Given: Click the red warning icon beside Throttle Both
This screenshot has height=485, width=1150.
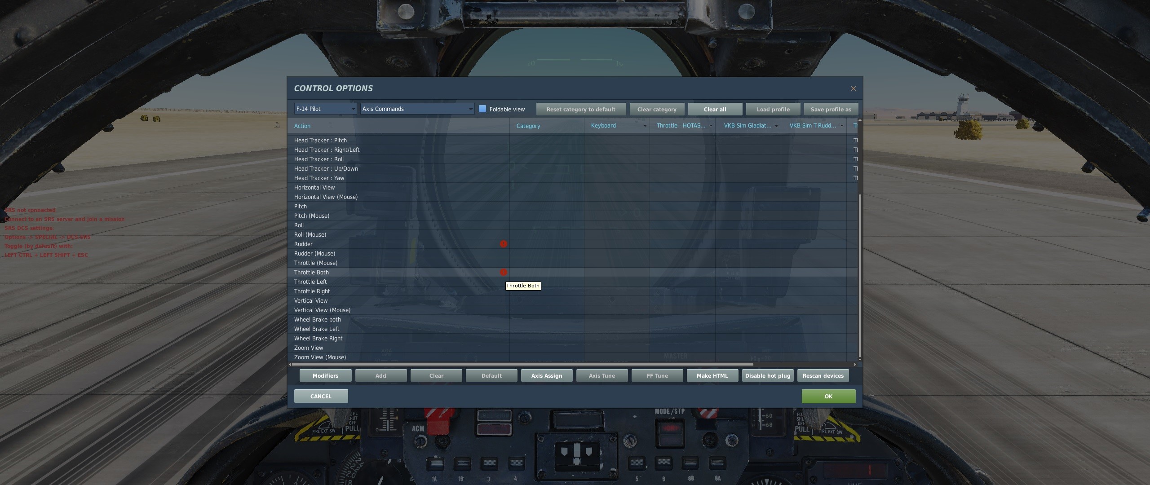Looking at the screenshot, I should pyautogui.click(x=504, y=272).
